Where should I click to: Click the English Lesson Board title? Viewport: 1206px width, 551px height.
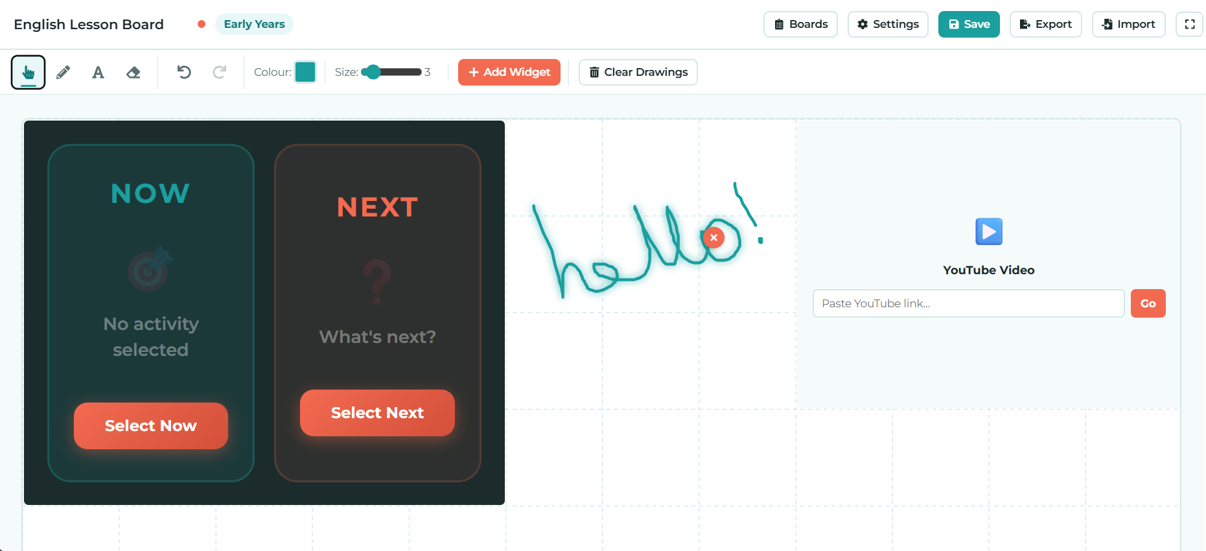click(x=89, y=24)
